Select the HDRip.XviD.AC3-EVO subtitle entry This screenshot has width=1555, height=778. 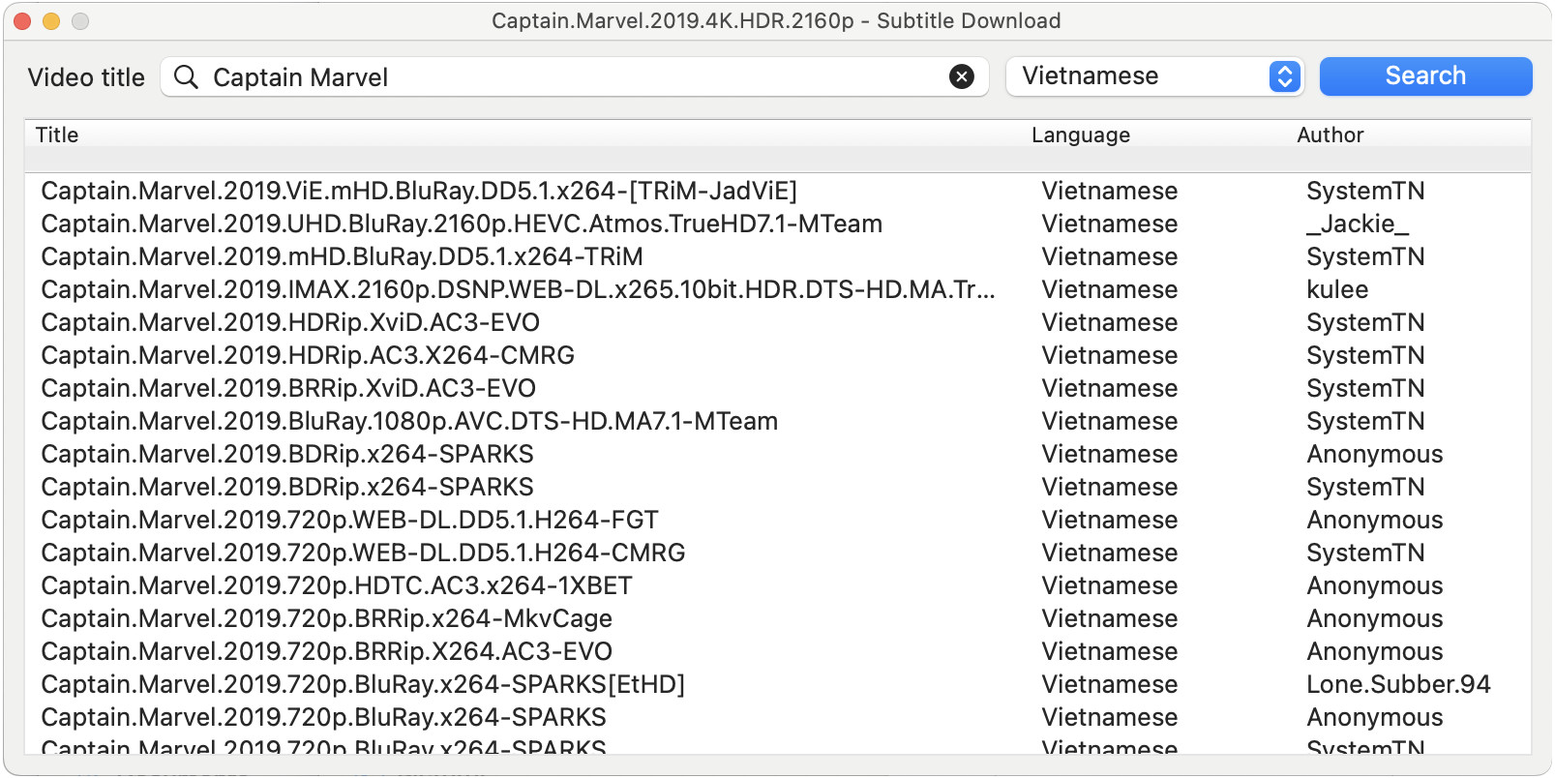(x=290, y=323)
